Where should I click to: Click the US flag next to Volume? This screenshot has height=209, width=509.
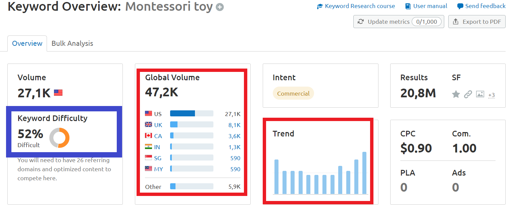click(58, 93)
